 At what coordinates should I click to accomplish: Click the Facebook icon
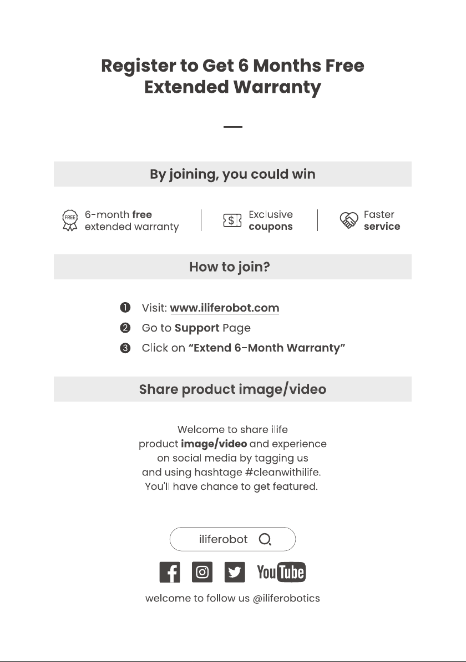click(x=170, y=572)
